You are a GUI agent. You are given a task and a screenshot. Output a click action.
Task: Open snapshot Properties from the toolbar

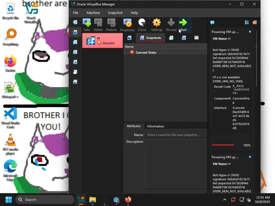pos(127,25)
